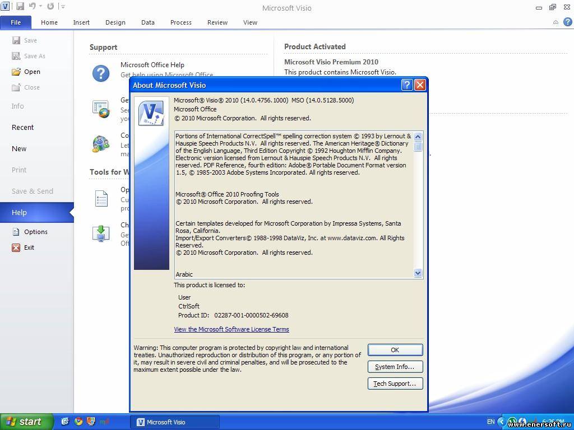Screen dimensions: 574x430
Task: Switch to the Home ribbon tab
Action: coord(49,22)
